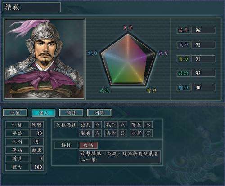Click the 弩兵 aptitude grade S
This screenshot has height=186, width=225.
(x=148, y=125)
